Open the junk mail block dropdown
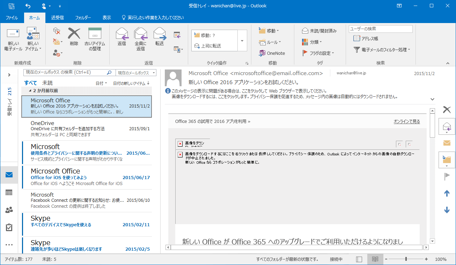The width and height of the screenshot is (456, 265). pos(58,53)
